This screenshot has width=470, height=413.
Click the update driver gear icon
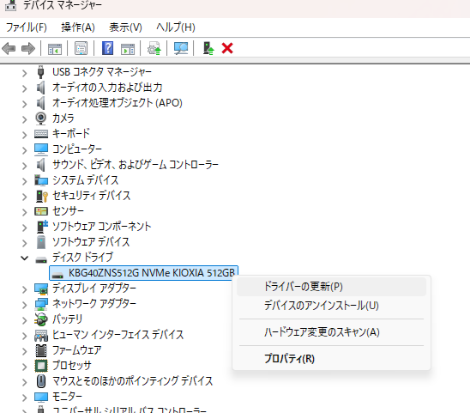point(154,48)
